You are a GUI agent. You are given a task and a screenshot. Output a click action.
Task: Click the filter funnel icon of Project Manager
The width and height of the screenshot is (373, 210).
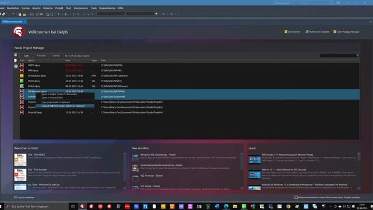click(x=357, y=55)
